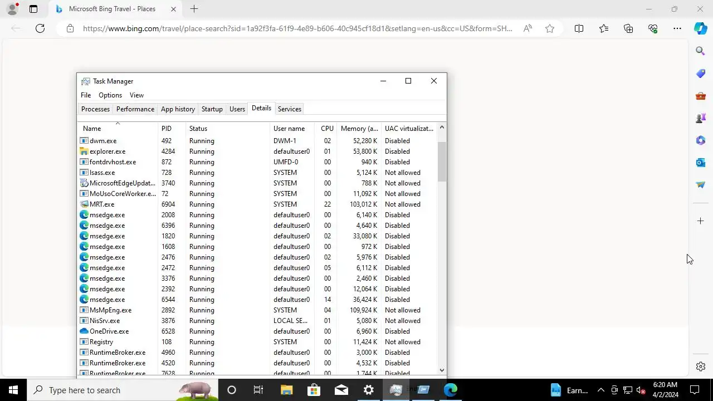The width and height of the screenshot is (713, 401).
Task: Add page to favorites star
Action: 550,28
